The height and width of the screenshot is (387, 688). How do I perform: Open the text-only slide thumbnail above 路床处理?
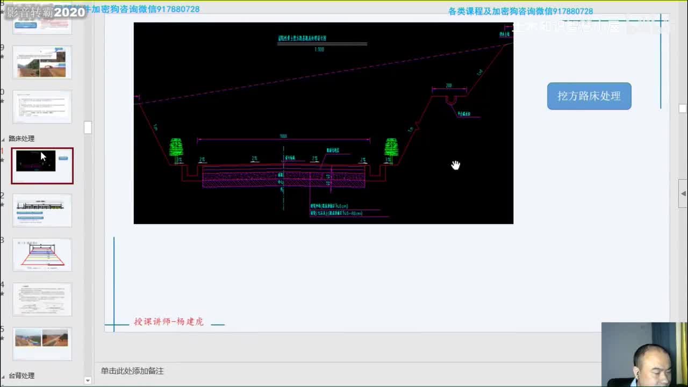[x=42, y=106]
